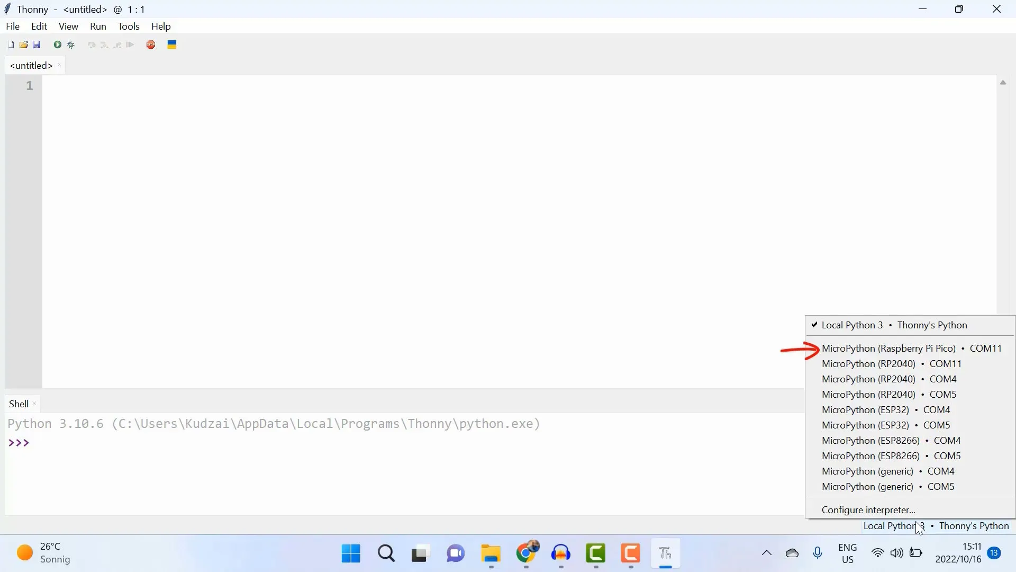Screen dimensions: 1016x572
Task: Open weather widget showing 26°C Sonnig
Action: coord(43,553)
